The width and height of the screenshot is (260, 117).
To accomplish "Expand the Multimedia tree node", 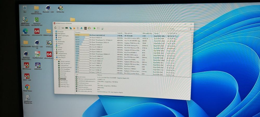I will pos(54,42).
